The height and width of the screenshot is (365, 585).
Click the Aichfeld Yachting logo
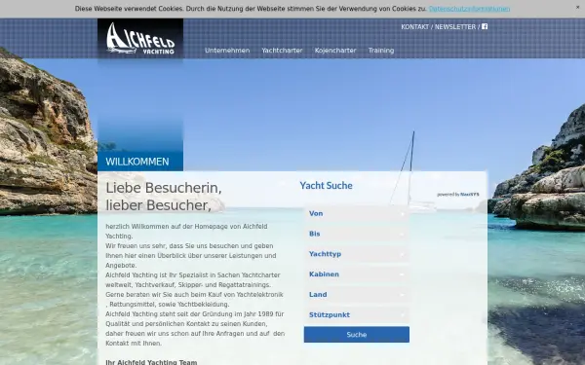[x=140, y=39]
